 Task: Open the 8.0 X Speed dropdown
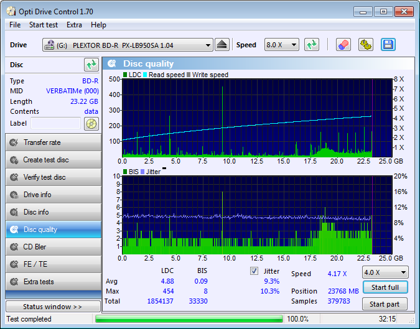(281, 45)
